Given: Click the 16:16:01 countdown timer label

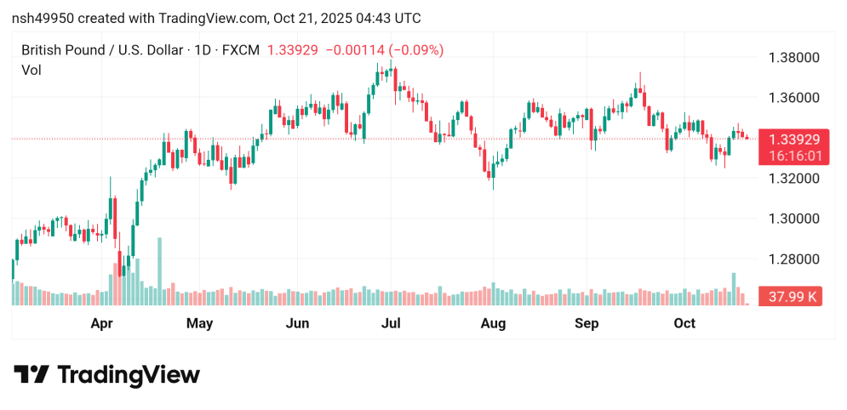Looking at the screenshot, I should [x=793, y=156].
